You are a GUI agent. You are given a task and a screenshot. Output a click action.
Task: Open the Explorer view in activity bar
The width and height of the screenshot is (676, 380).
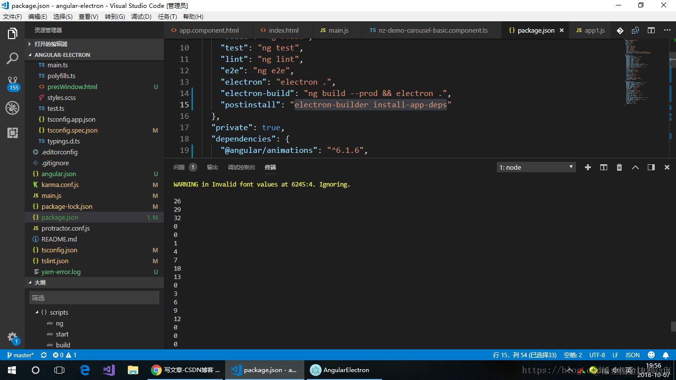12,34
